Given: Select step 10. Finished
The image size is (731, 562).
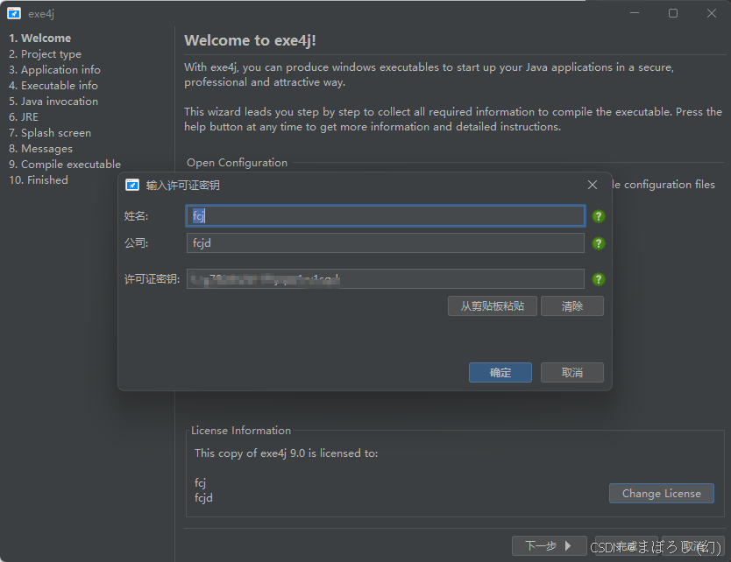Looking at the screenshot, I should pyautogui.click(x=39, y=180).
